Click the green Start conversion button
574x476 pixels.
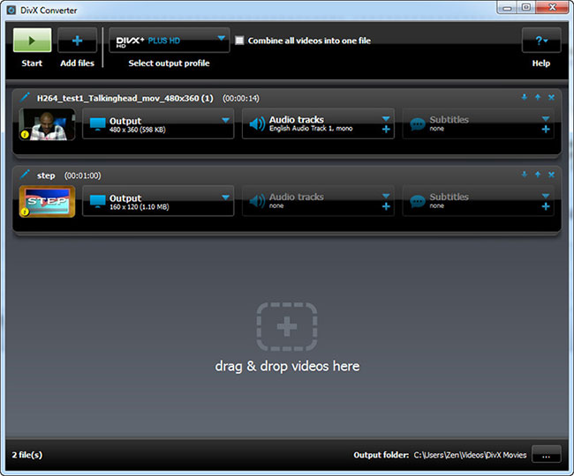click(x=32, y=41)
